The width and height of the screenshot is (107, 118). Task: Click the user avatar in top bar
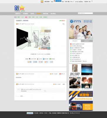click(42, 1)
